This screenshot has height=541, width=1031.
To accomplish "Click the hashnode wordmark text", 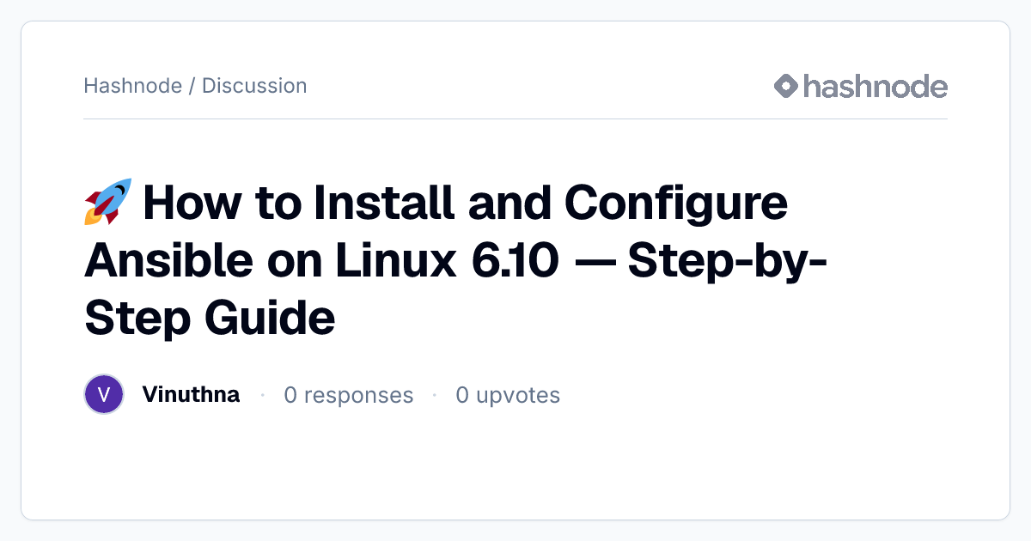I will coord(875,86).
